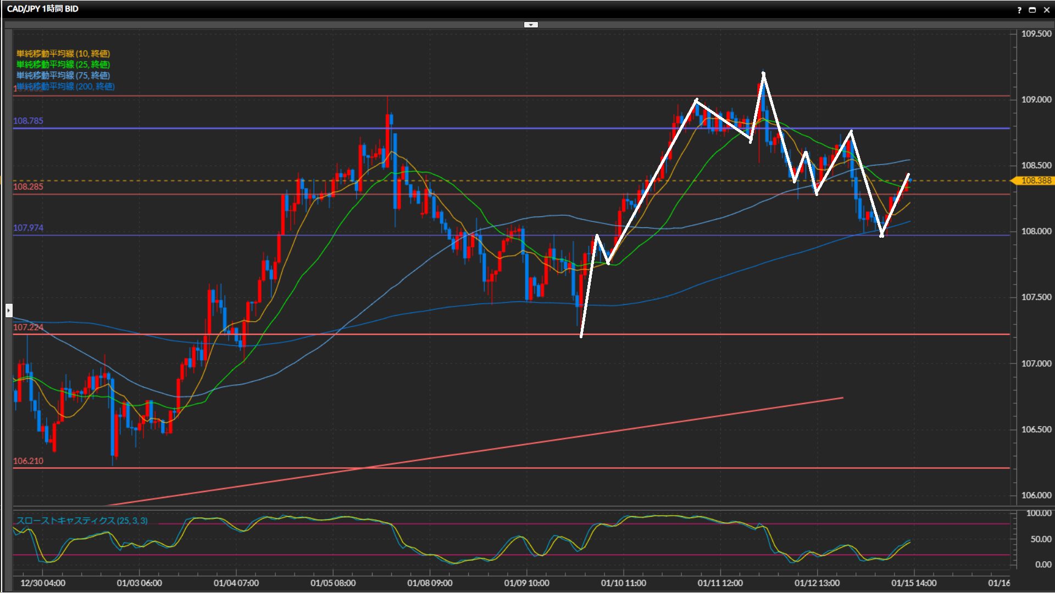Select the 108.785 horizontal line label
Screen dimensions: 1055x593
[28, 121]
